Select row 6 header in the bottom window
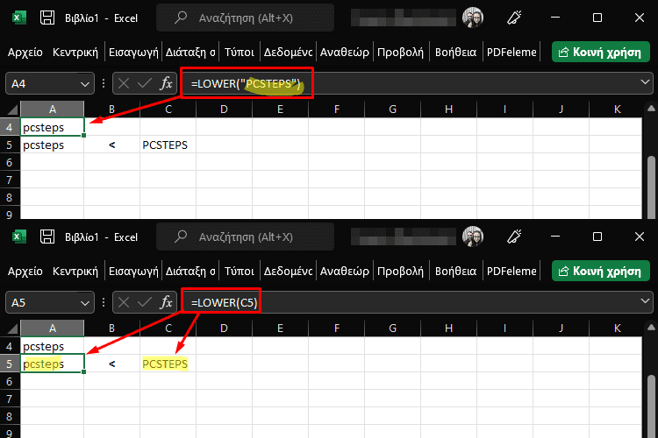 tap(10, 381)
